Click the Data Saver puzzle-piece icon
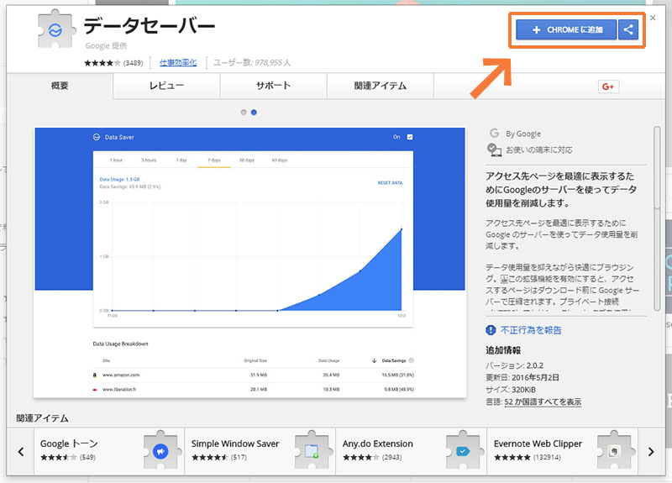The height and width of the screenshot is (483, 672). tap(56, 30)
